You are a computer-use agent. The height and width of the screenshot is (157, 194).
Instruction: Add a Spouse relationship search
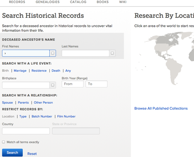pos(7,102)
